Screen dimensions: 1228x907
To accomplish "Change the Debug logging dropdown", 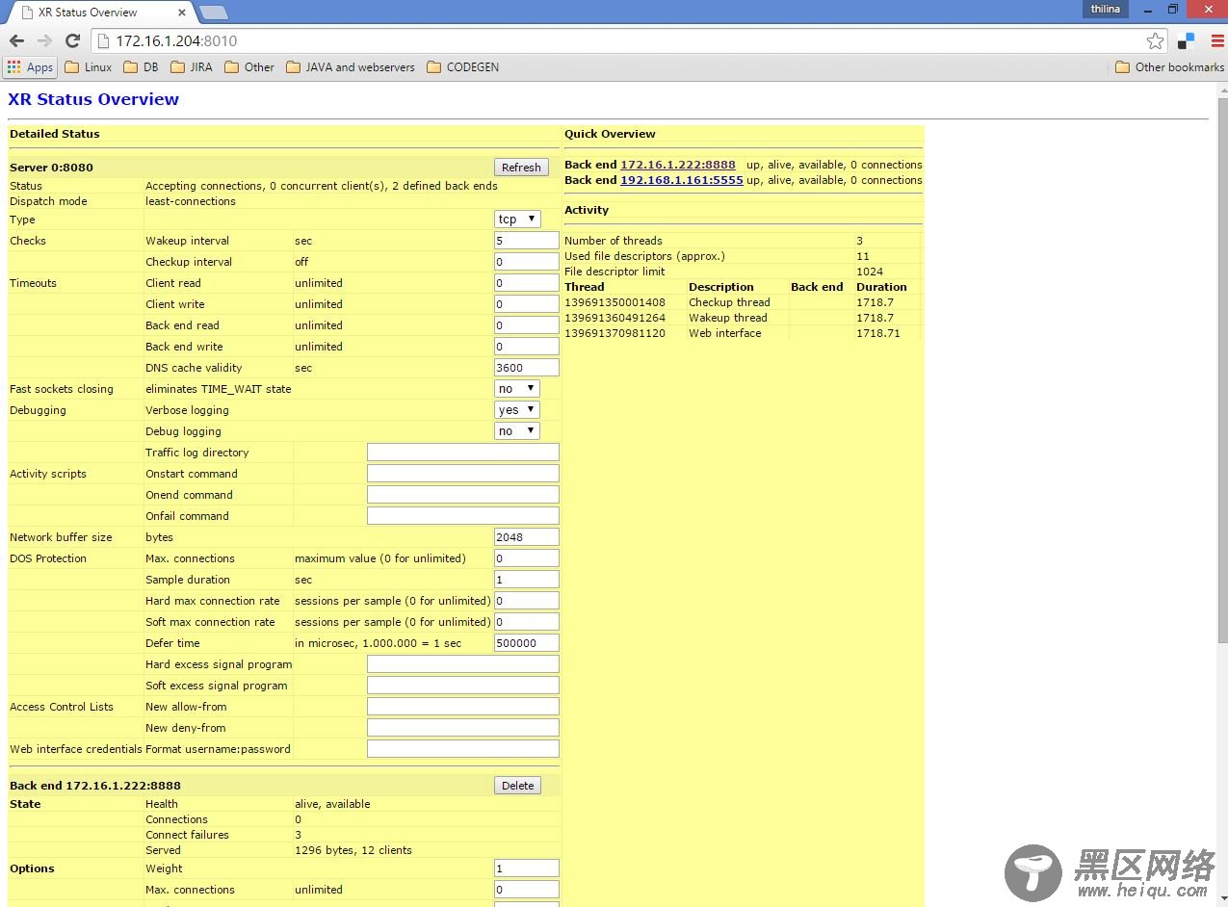I will point(517,431).
